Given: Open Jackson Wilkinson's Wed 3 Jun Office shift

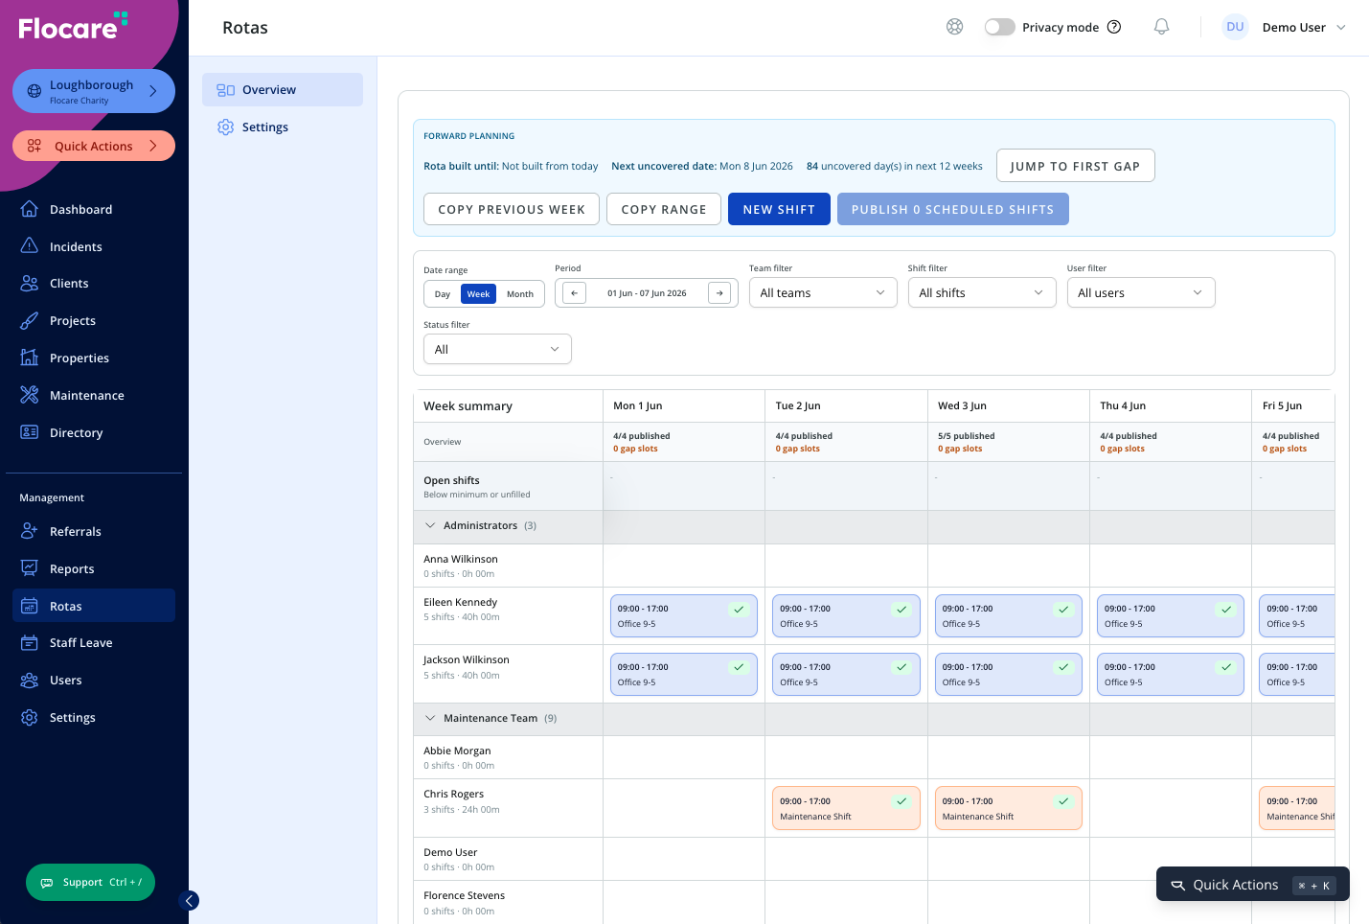Looking at the screenshot, I should [1009, 675].
